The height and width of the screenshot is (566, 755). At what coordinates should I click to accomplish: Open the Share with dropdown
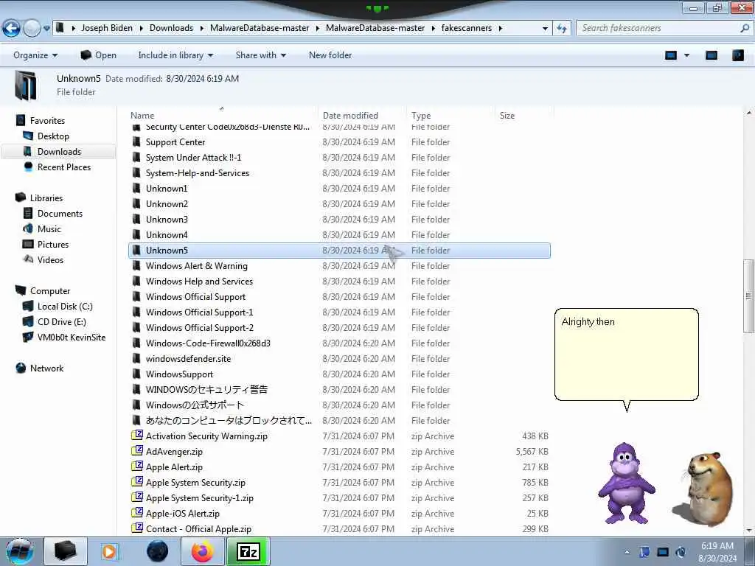click(x=260, y=55)
